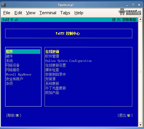Viewport: 144px width, 129px height.
Task: Select the 系统 category
Action: click(x=9, y=61)
